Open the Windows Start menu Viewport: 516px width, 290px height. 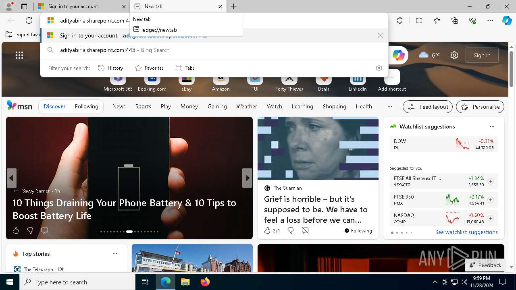pos(10,282)
